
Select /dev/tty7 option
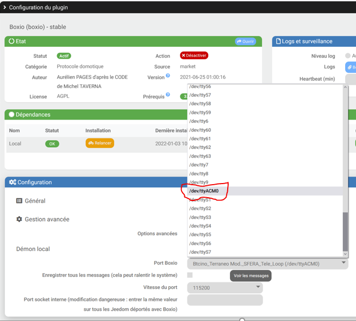(265, 165)
